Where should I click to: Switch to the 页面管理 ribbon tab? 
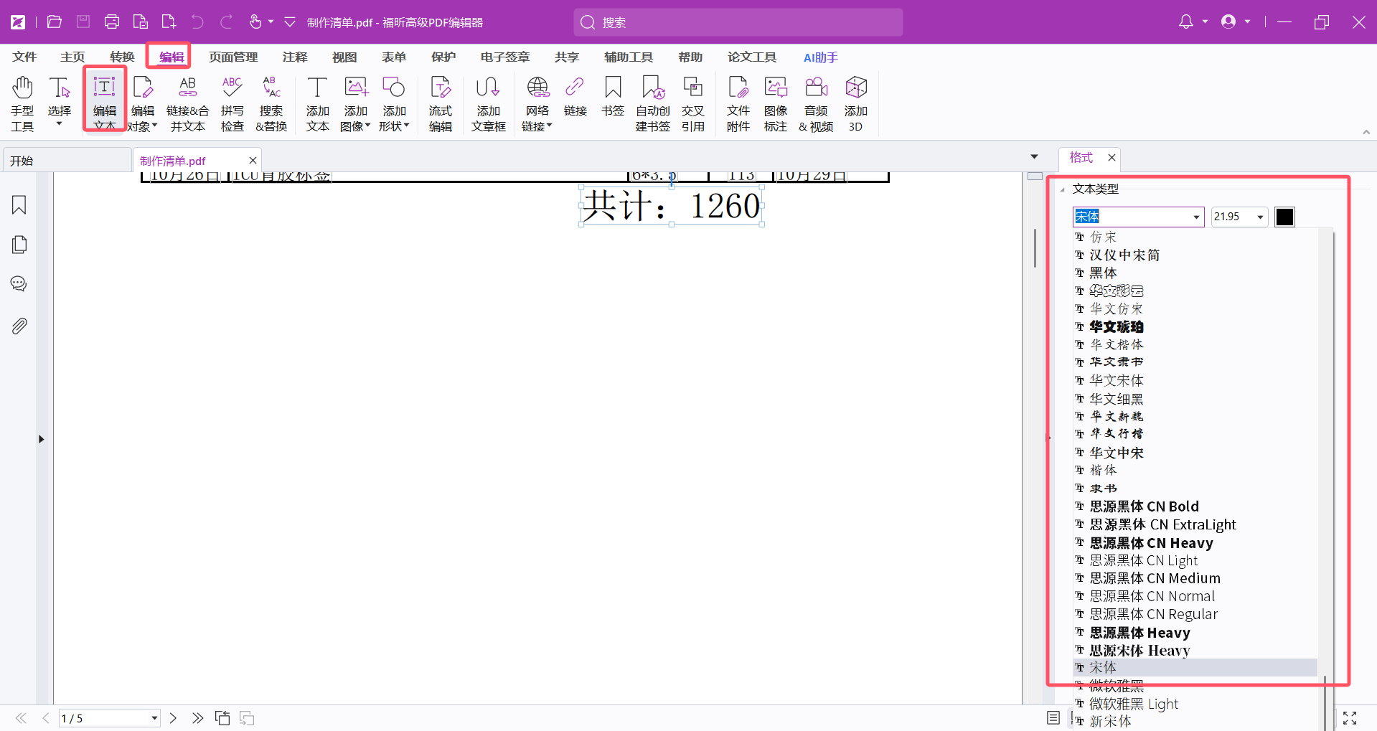click(233, 57)
